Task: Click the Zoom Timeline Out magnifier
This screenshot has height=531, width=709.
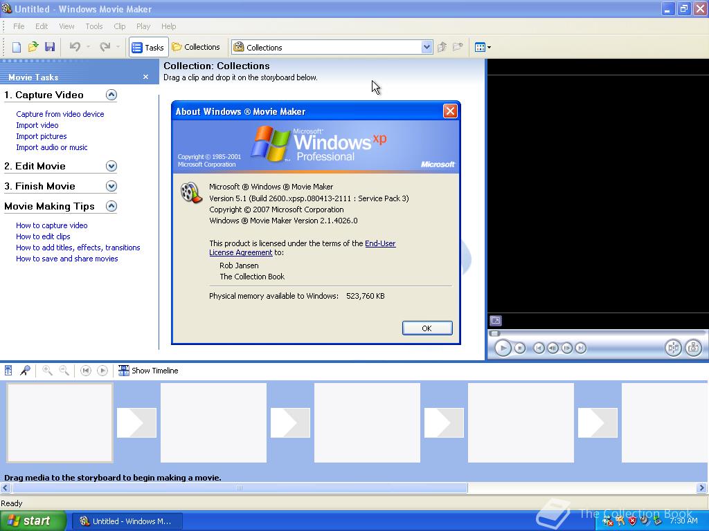Action: pyautogui.click(x=64, y=371)
